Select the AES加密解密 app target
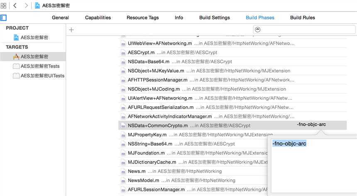 (x=33, y=56)
